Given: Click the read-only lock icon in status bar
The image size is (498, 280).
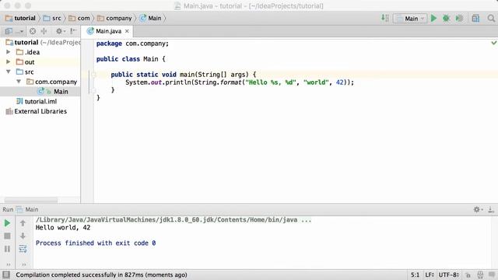Looking at the screenshot, I should pos(468,275).
